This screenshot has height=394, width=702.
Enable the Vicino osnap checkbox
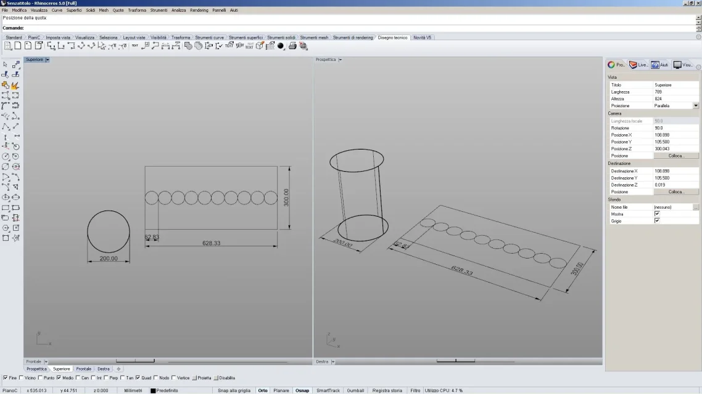tap(22, 378)
